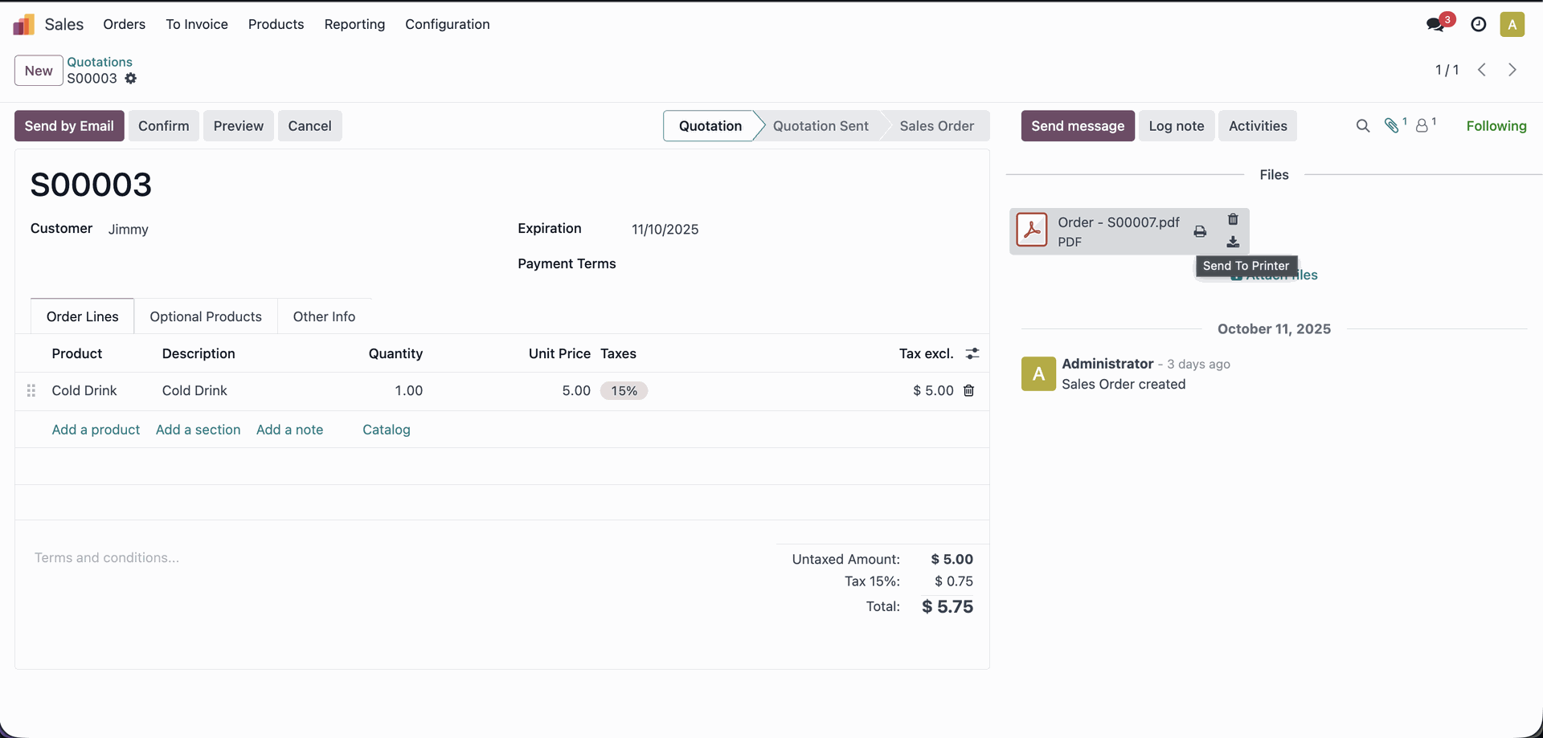Delete the Order - S00007.pdf attachment
The width and height of the screenshot is (1543, 738).
[1233, 219]
